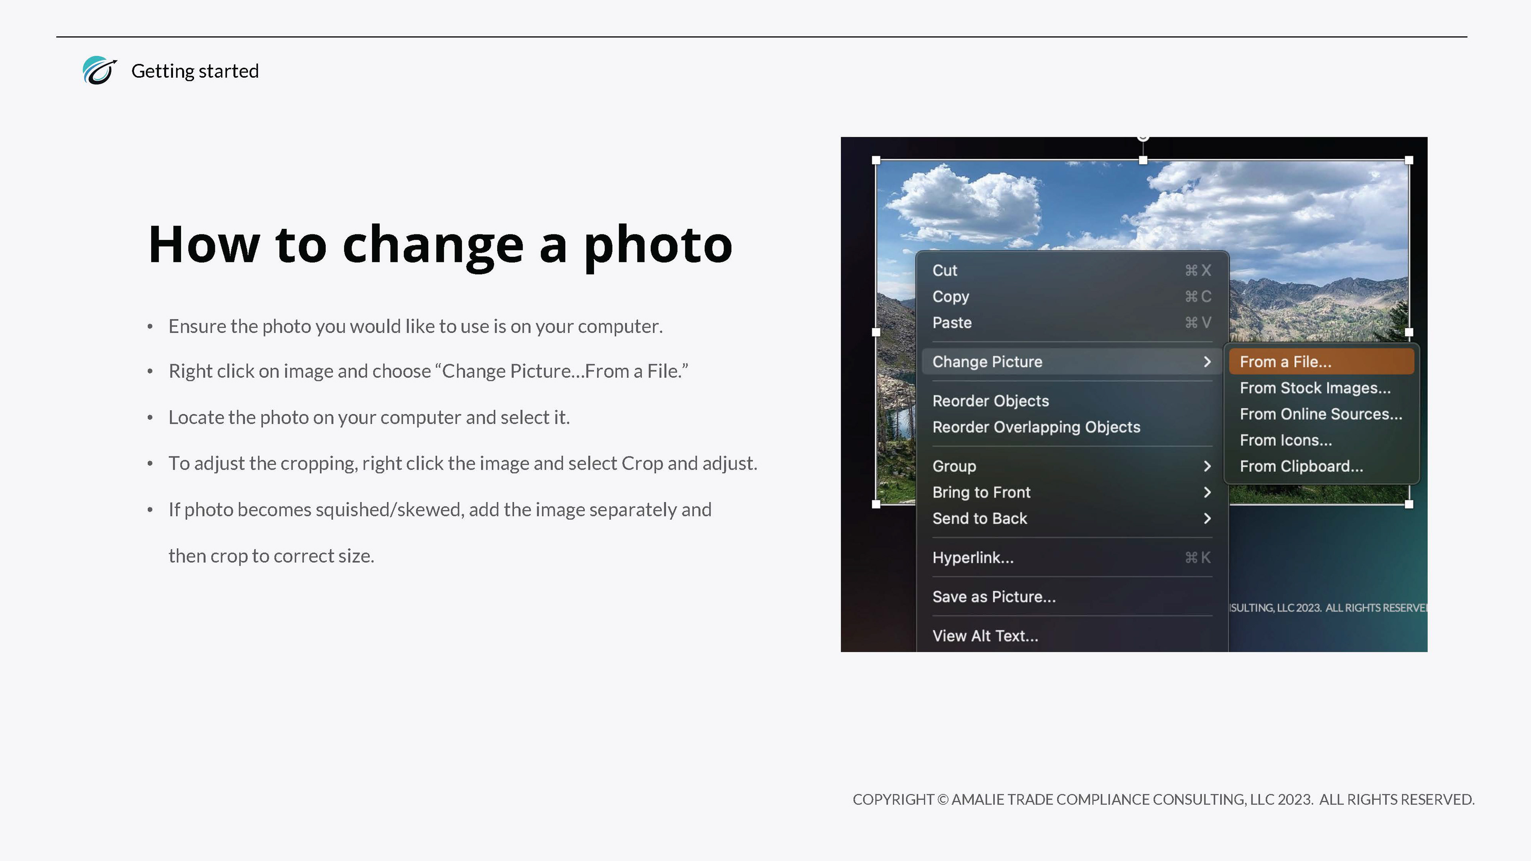
Task: Choose Copy in the context menu
Action: [951, 297]
